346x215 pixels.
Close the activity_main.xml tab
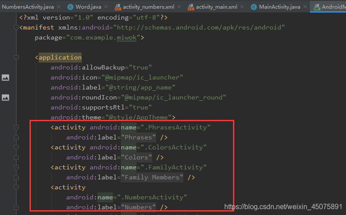point(242,7)
